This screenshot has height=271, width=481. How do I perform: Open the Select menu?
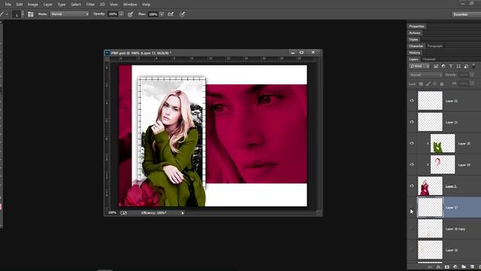(x=76, y=5)
